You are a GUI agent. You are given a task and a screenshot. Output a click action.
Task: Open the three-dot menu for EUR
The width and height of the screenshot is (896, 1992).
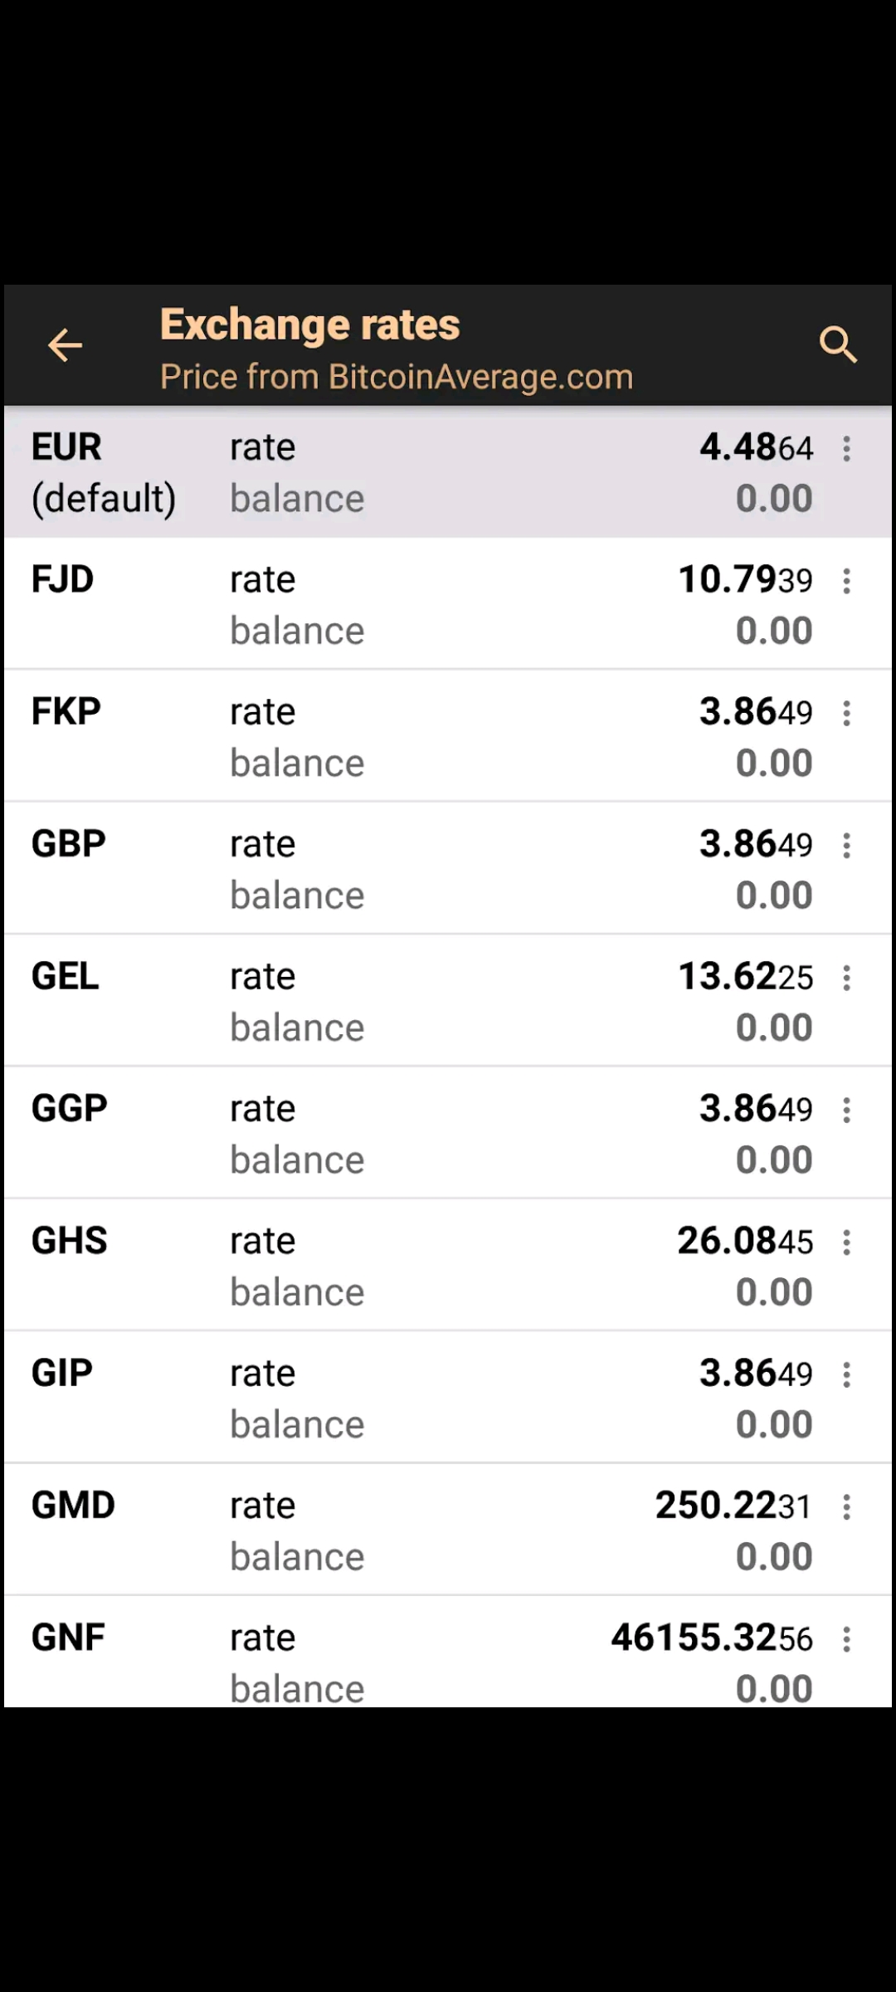pos(846,449)
